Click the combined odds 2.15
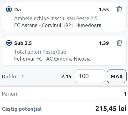The height and width of the screenshot is (115, 128). [66, 76]
